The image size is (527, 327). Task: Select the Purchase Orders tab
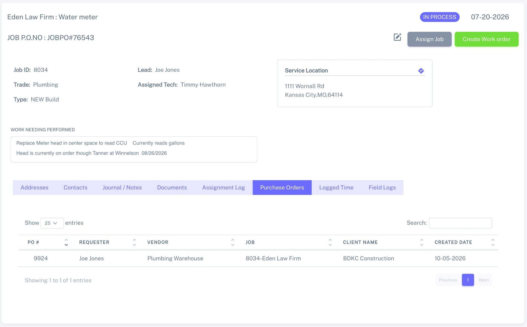pyautogui.click(x=282, y=187)
